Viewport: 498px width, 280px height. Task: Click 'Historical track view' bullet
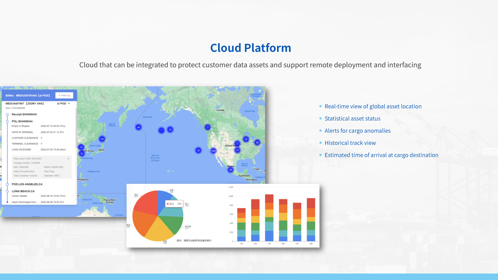coord(350,143)
